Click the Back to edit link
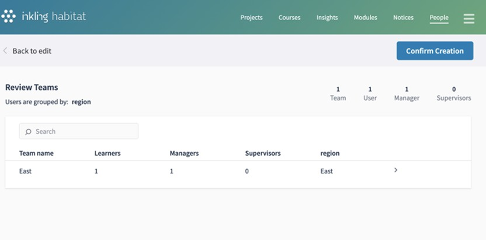Image resolution: width=486 pixels, height=240 pixels. [32, 51]
